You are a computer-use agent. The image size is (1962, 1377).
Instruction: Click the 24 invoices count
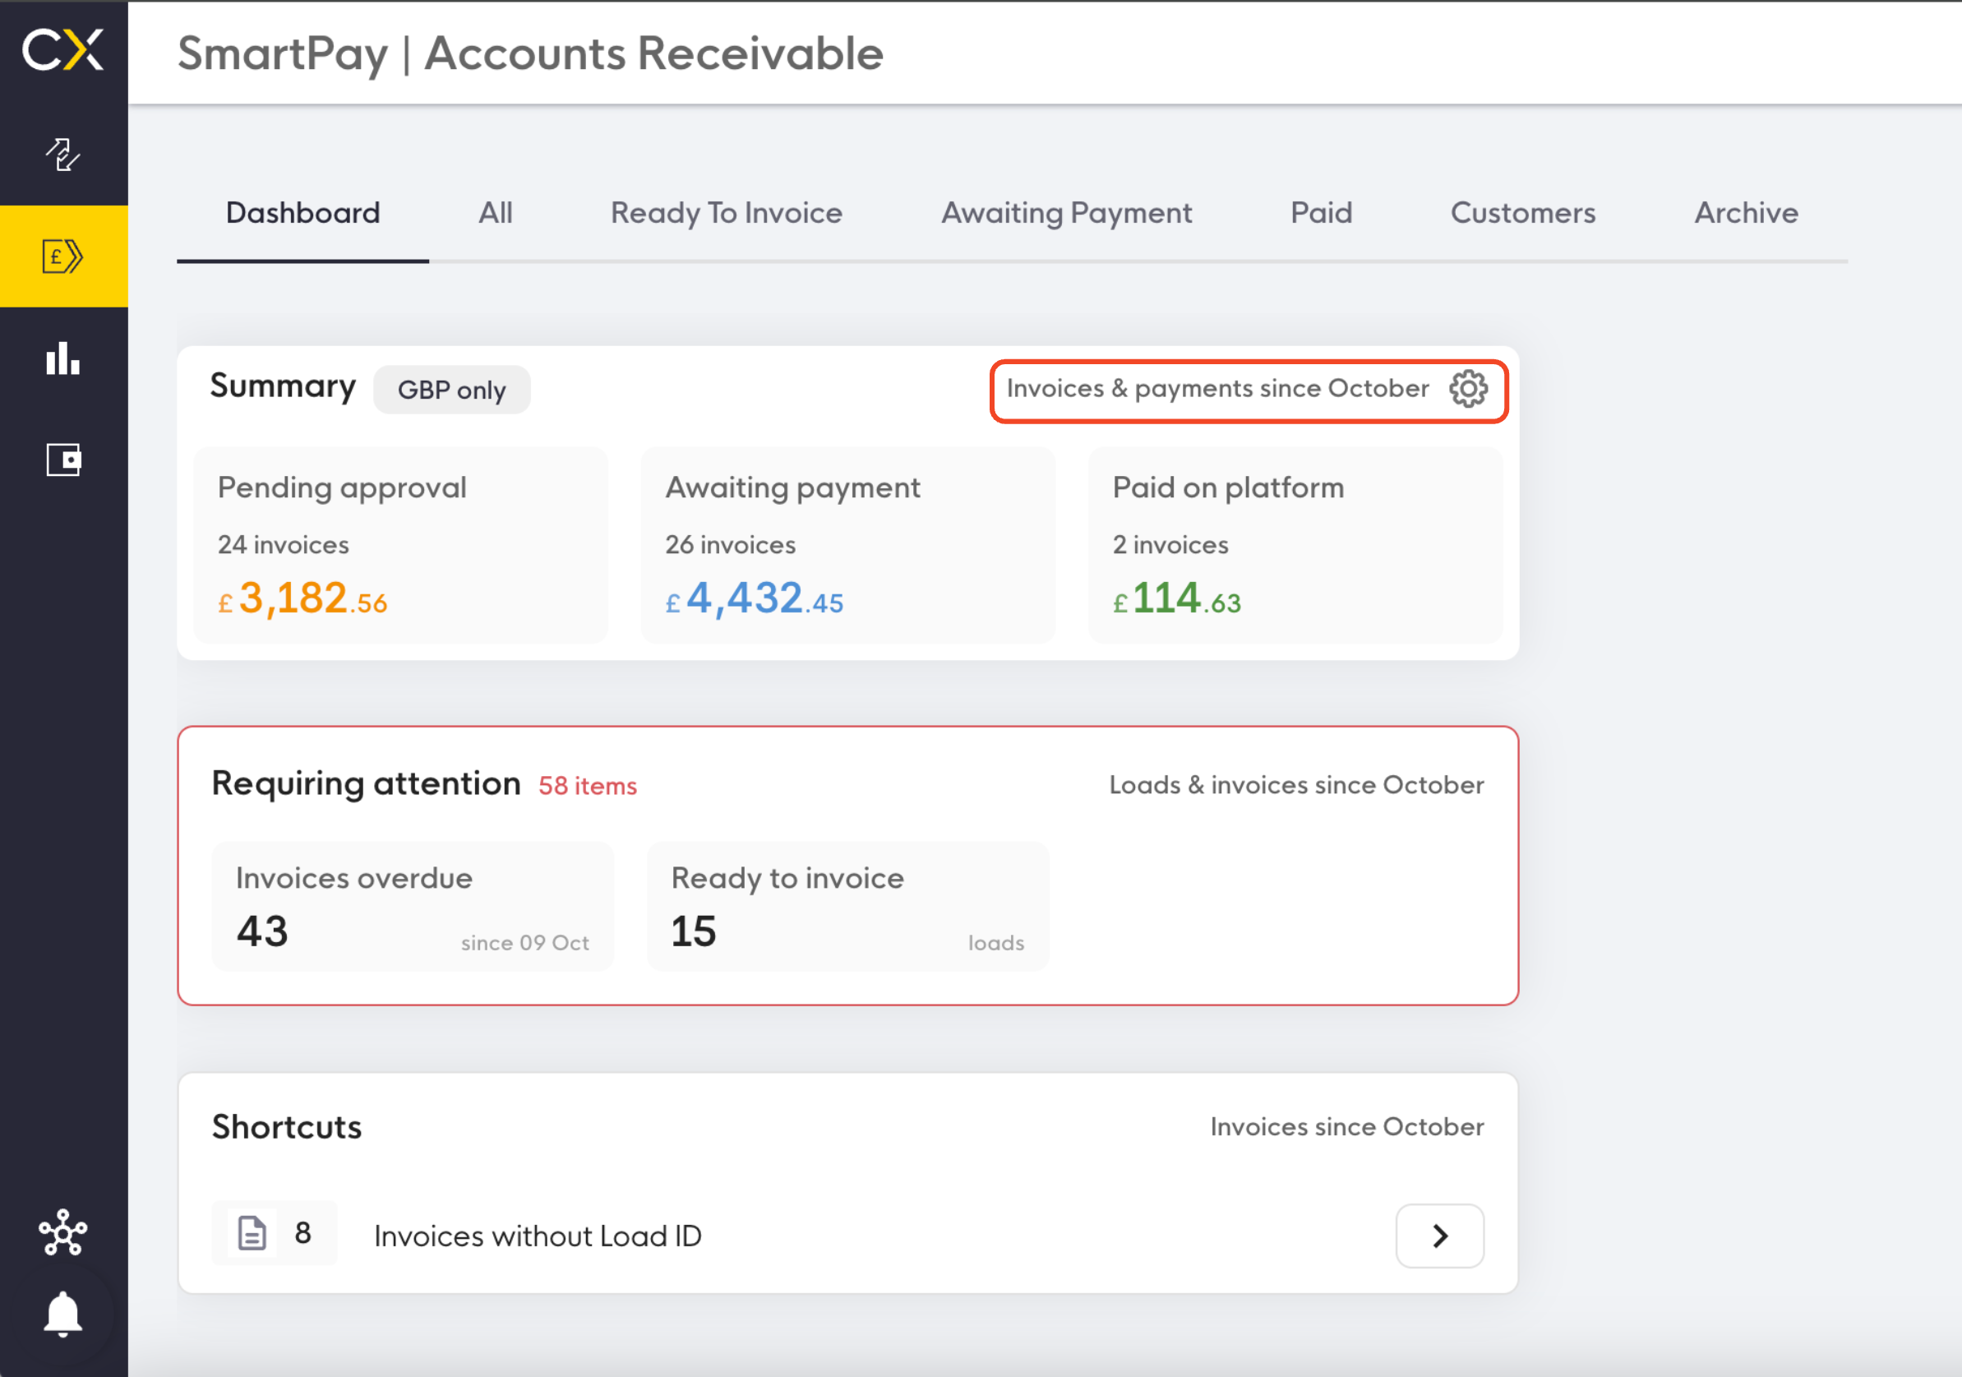click(x=283, y=544)
